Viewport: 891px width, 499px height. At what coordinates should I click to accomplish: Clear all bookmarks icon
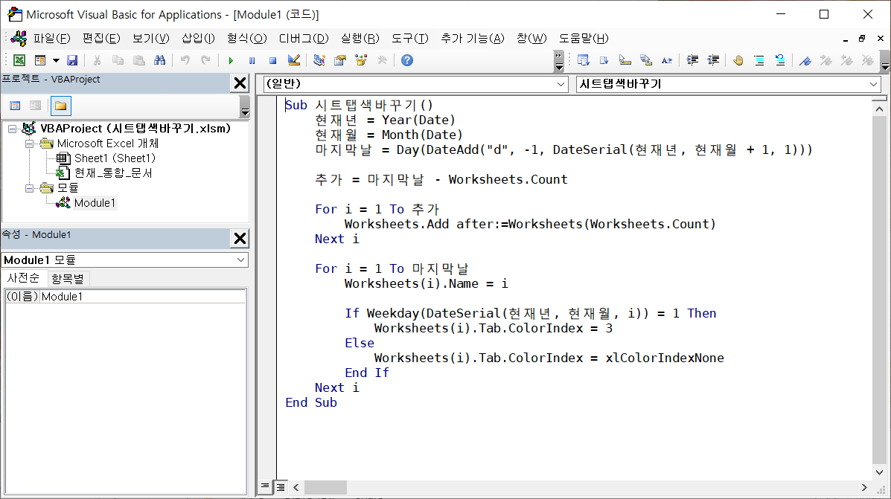[868, 60]
